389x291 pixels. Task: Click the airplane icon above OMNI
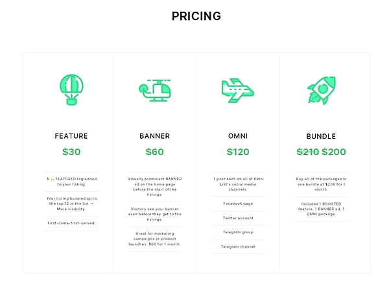click(238, 91)
